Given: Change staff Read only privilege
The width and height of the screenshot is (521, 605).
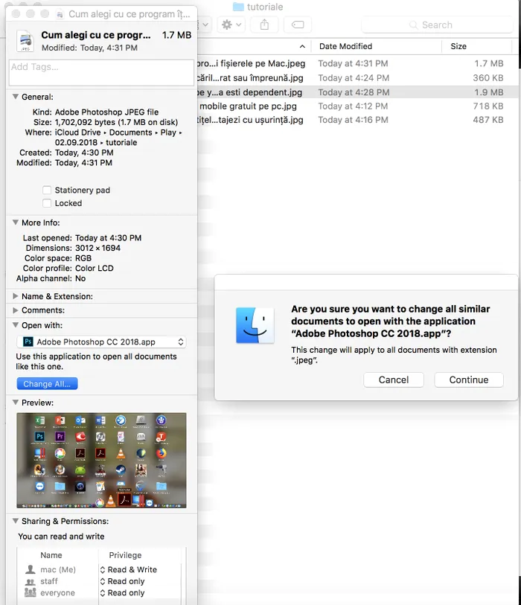Looking at the screenshot, I should (x=122, y=581).
